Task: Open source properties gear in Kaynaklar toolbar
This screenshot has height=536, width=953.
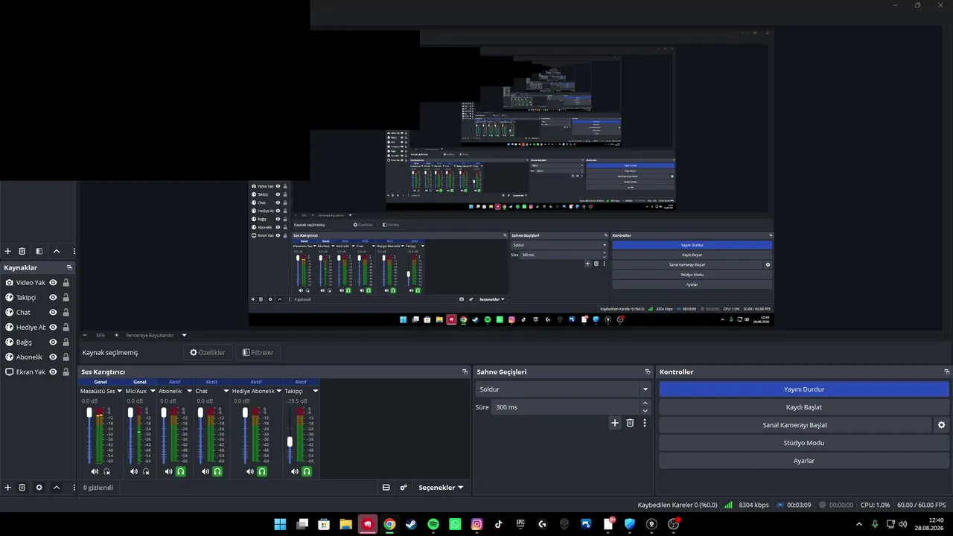Action: pyautogui.click(x=39, y=488)
